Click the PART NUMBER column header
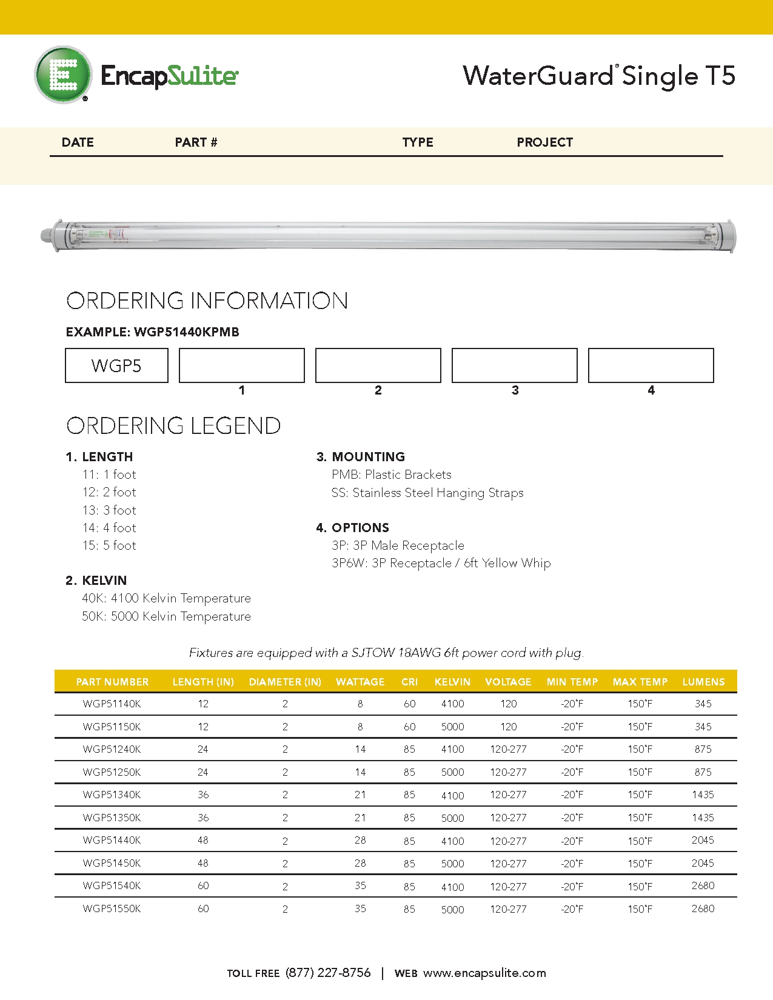The width and height of the screenshot is (773, 1000). pyautogui.click(x=112, y=682)
